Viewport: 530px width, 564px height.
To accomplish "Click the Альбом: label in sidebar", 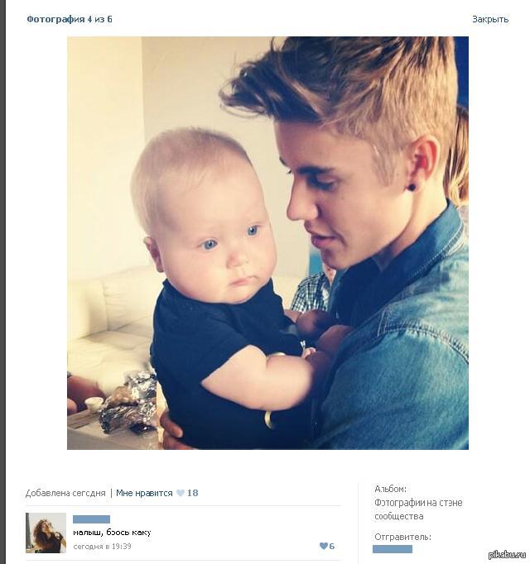I will 390,489.
